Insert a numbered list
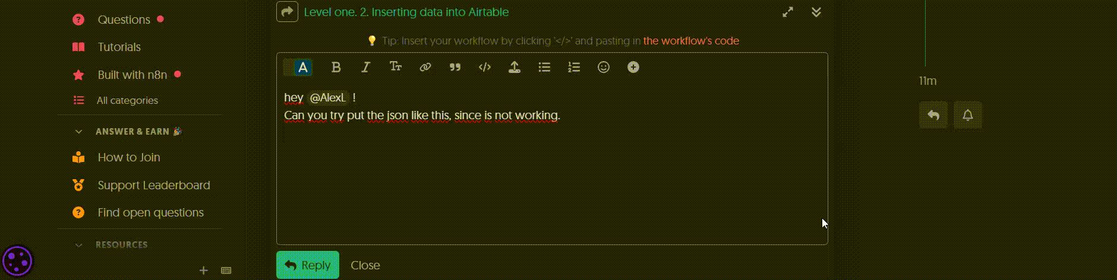 (x=574, y=68)
